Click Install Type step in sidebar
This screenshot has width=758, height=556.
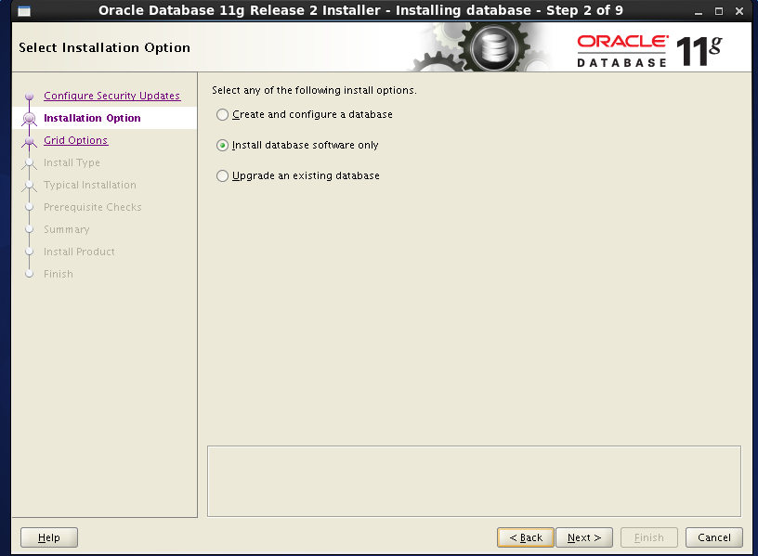(x=72, y=162)
